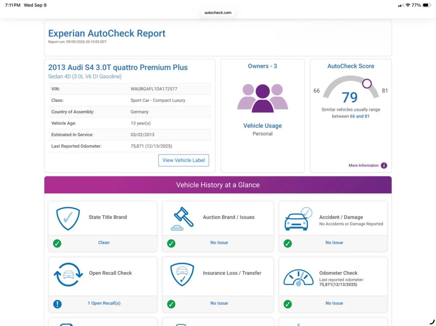Click the 77% battery percentage in status bar
This screenshot has height=326, width=436.
point(416,5)
